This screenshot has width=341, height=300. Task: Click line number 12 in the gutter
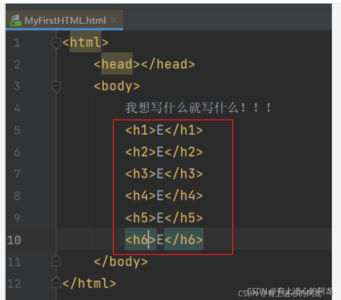(x=14, y=284)
